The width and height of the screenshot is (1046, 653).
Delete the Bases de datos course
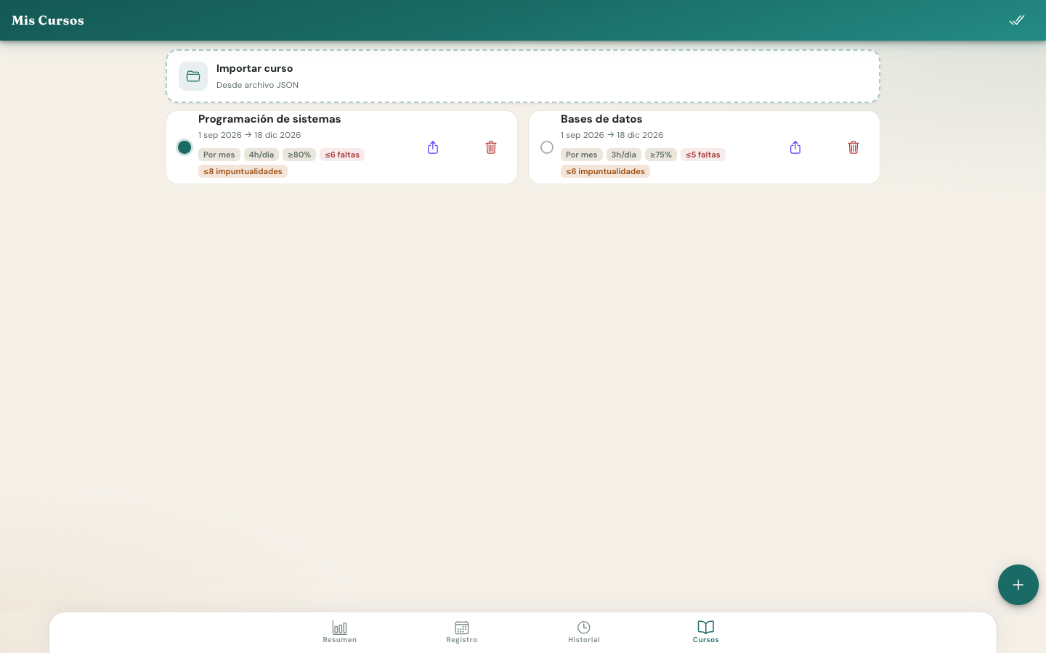coord(854,147)
